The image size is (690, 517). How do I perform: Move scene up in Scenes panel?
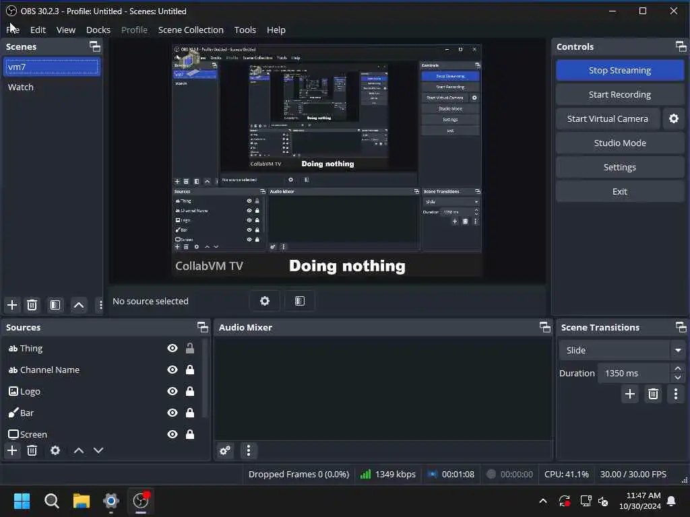point(79,305)
